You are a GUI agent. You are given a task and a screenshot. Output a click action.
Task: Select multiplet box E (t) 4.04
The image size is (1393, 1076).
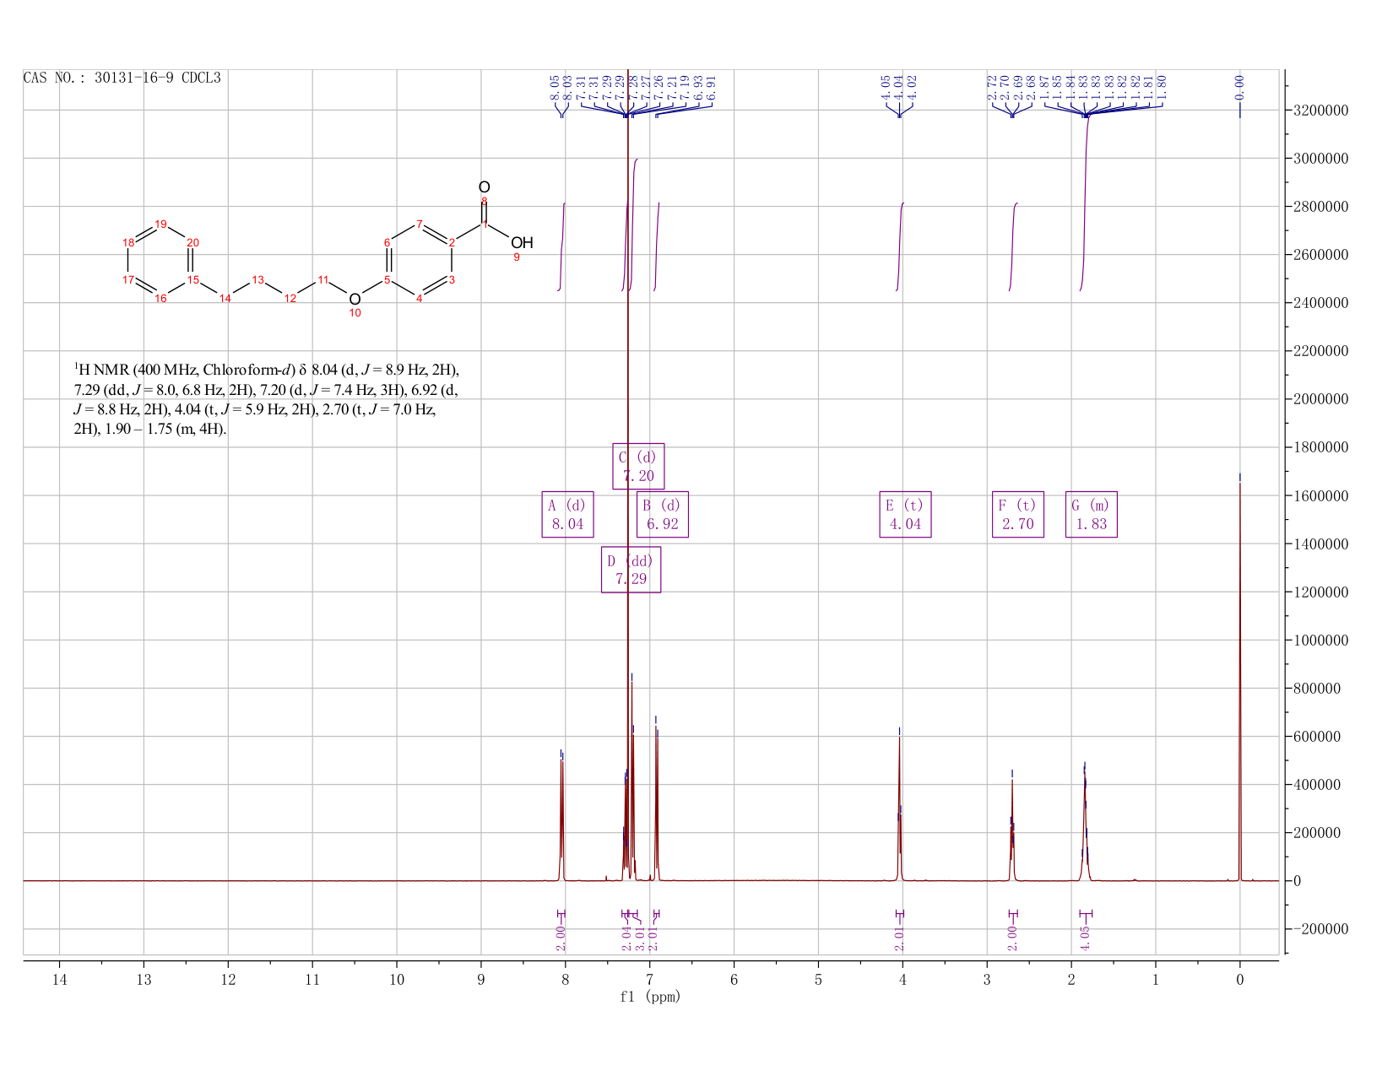905,514
